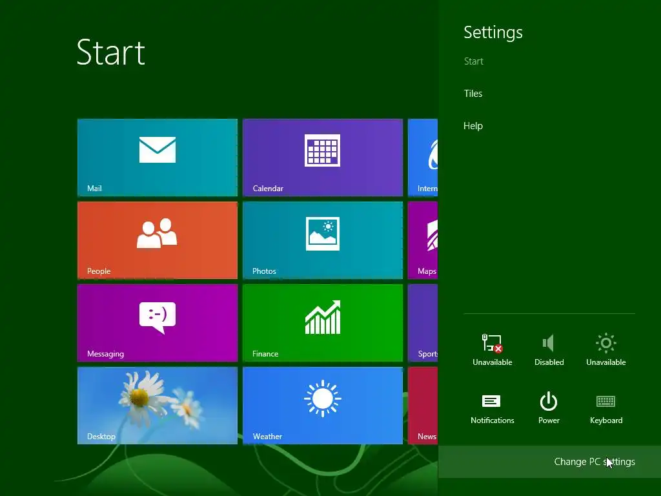
Task: Click the network Unavailable icon
Action: [x=492, y=349]
